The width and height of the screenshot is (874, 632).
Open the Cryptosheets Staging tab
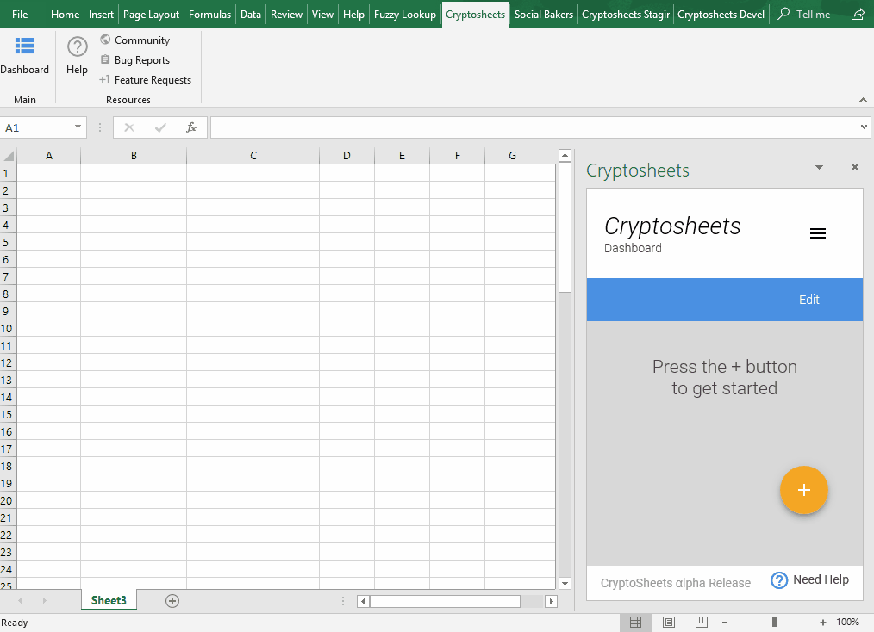[626, 14]
